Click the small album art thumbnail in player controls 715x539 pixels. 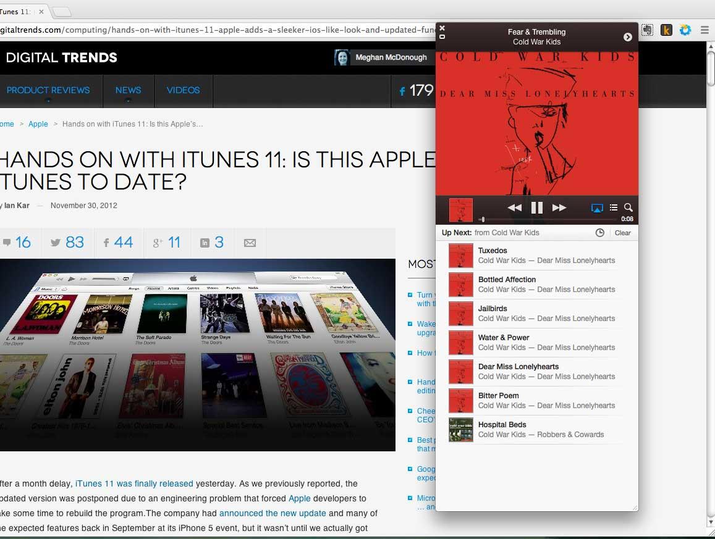pos(460,209)
